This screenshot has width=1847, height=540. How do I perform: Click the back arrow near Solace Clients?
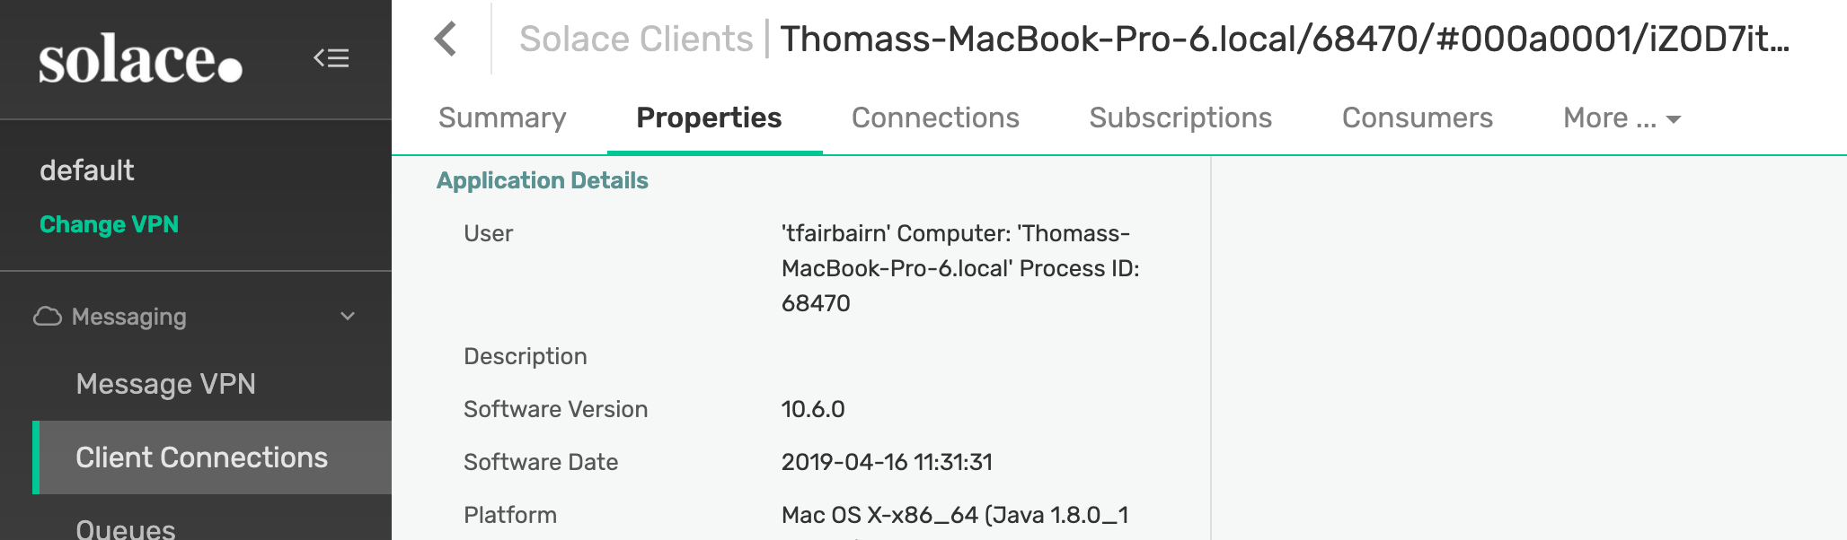tap(445, 39)
